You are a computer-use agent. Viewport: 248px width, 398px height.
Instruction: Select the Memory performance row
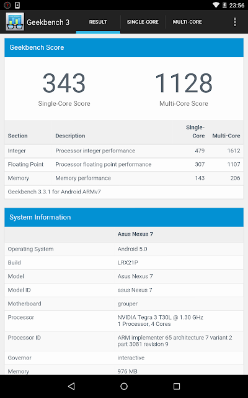124,178
